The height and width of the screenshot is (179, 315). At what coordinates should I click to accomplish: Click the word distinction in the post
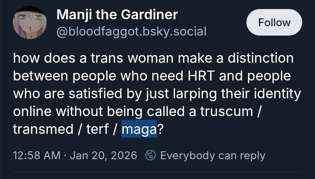tap(260, 58)
